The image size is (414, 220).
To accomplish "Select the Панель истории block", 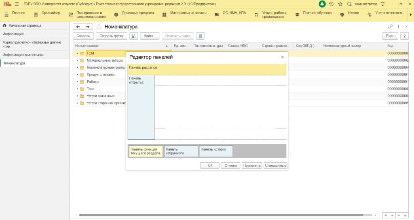I will click(x=216, y=151).
